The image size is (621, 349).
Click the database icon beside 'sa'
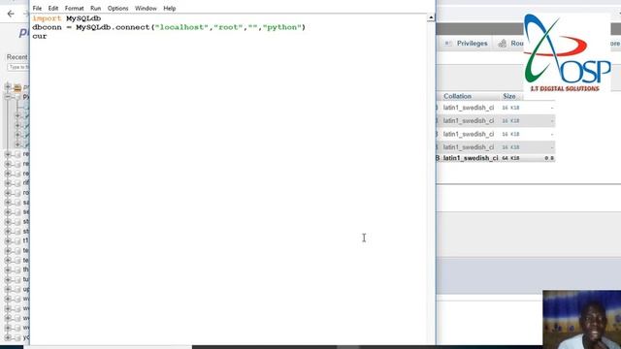coord(17,203)
